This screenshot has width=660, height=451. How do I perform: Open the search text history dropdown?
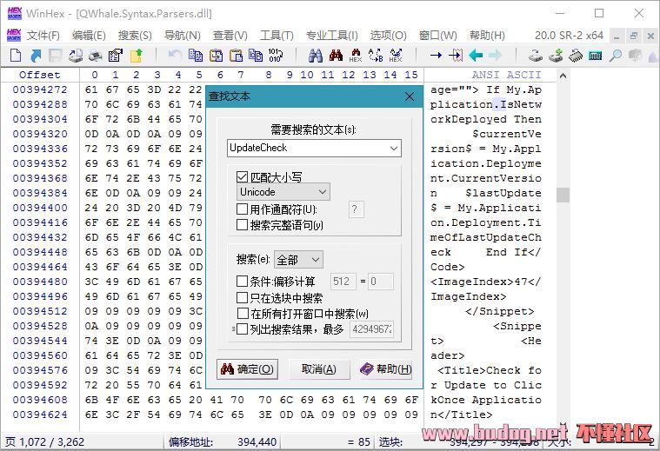[x=394, y=148]
